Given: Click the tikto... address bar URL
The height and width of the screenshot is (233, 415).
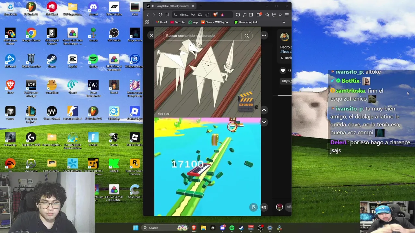Looking at the screenshot, I should pos(184,15).
